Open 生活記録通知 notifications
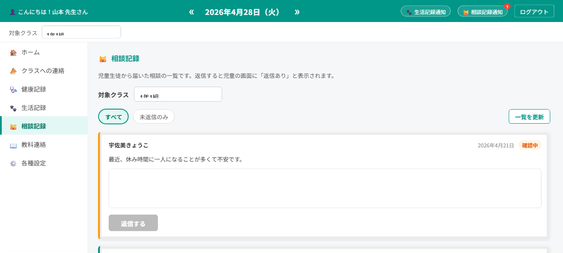Screen dimensions: 563x253 (426, 12)
